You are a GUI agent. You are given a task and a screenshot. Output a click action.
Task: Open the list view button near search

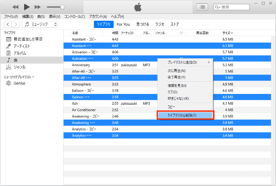[202, 7]
